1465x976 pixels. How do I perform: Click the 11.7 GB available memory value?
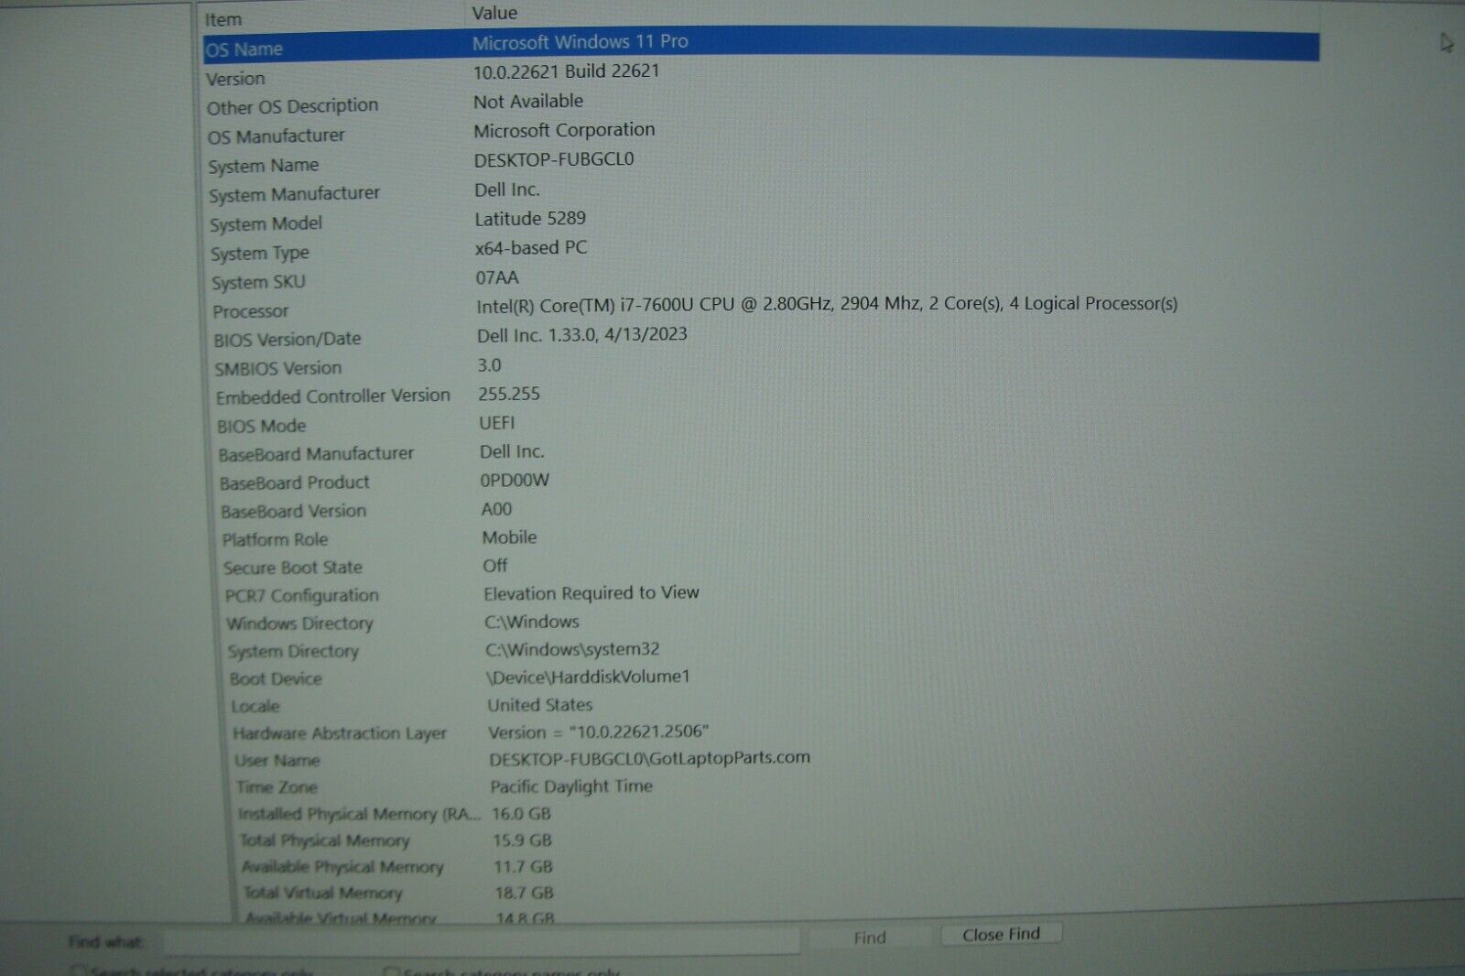click(x=524, y=866)
